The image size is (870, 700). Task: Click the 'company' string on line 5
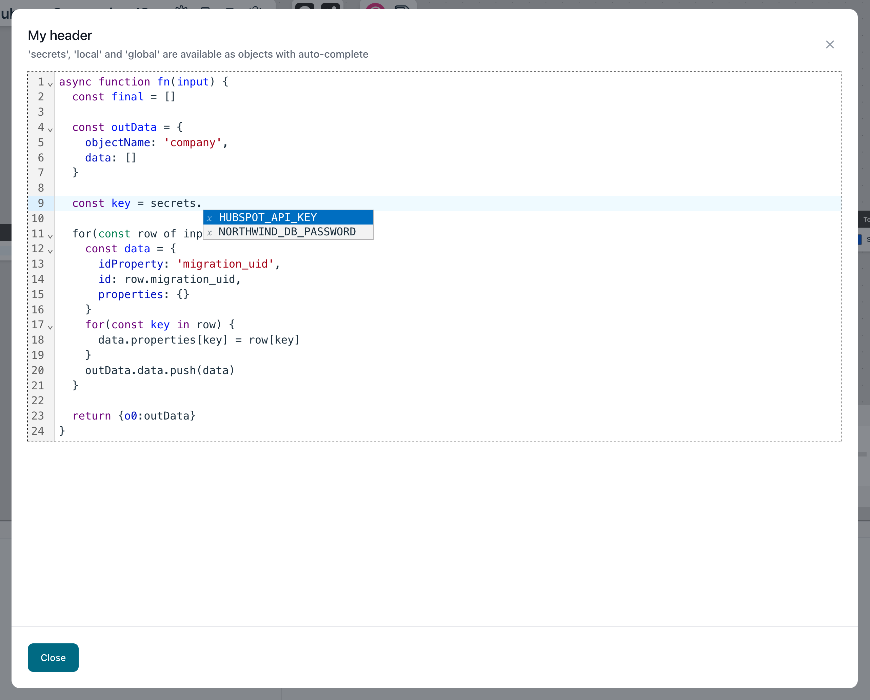[193, 142]
